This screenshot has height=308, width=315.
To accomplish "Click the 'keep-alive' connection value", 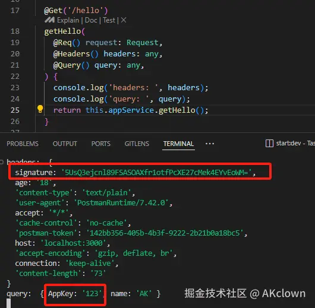I will coord(90,263).
